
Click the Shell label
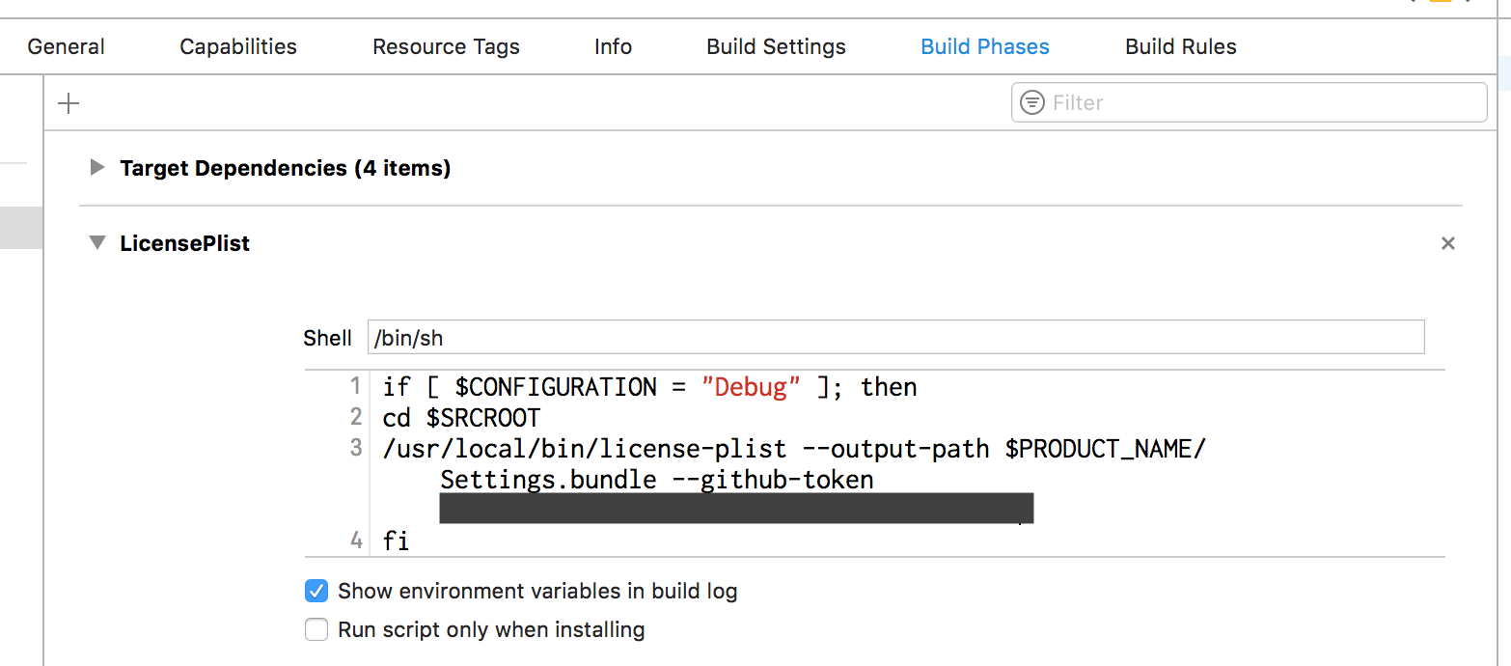pos(327,338)
